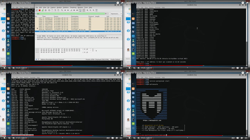Skip to next from the nmap open-ports video
This screenshot has width=250, height=140.
click(134, 68)
